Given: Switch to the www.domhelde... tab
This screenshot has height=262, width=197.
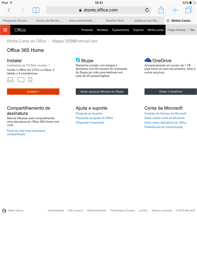Looking at the screenshot, I should [82, 21].
